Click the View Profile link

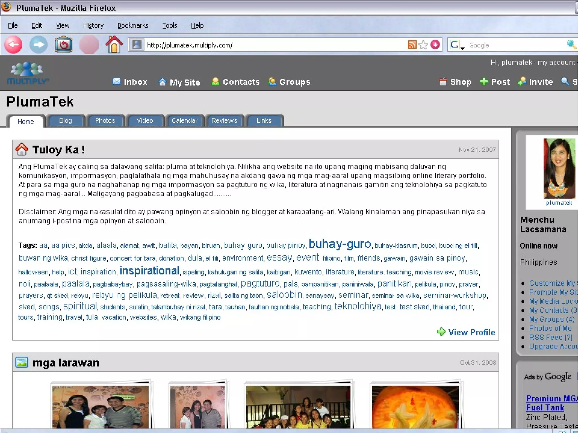(x=471, y=332)
